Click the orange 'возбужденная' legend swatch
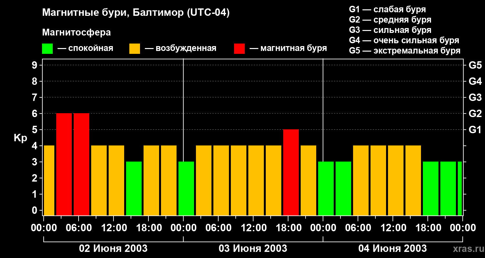 [135, 49]
